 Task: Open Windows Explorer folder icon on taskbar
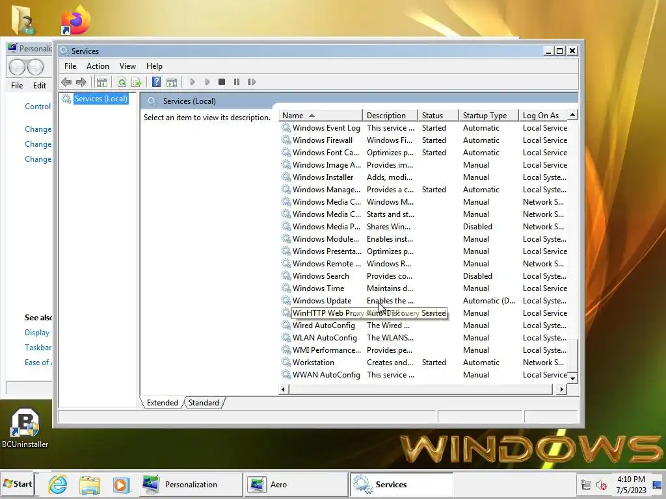point(90,485)
